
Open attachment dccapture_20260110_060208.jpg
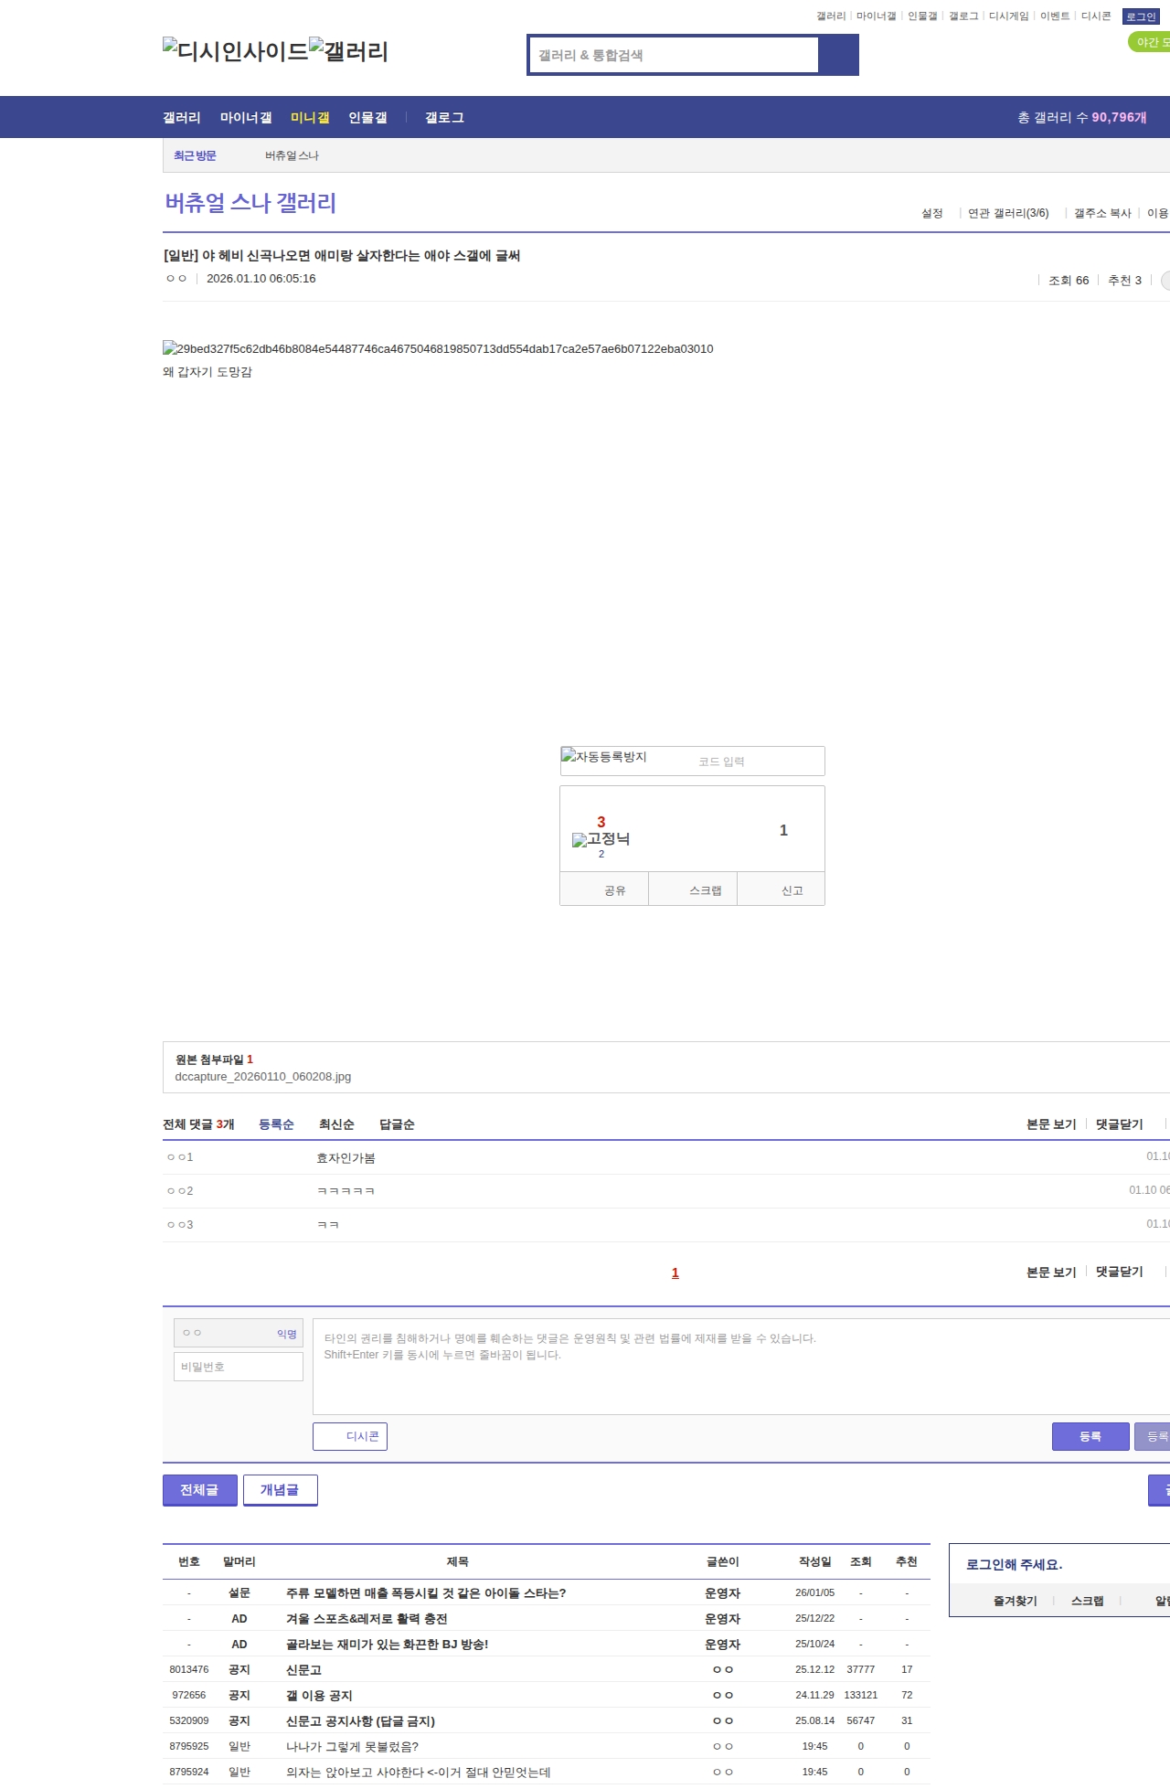(x=263, y=1077)
